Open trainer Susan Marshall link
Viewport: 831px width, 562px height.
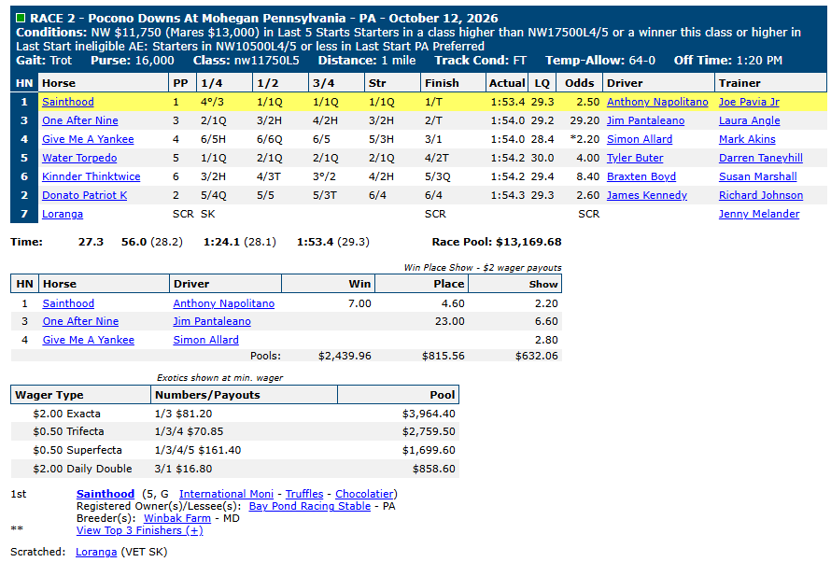tap(758, 176)
